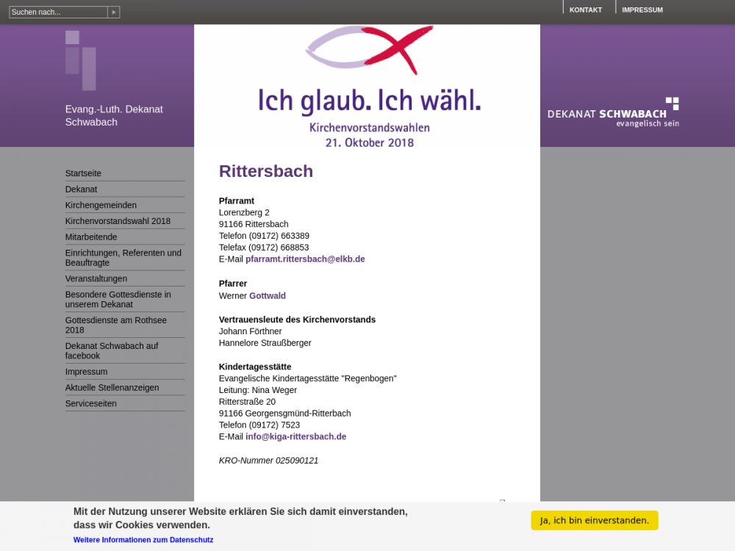Accept cookies with 'Ja, ich bin einverstanden'
The width and height of the screenshot is (735, 551).
click(x=594, y=520)
